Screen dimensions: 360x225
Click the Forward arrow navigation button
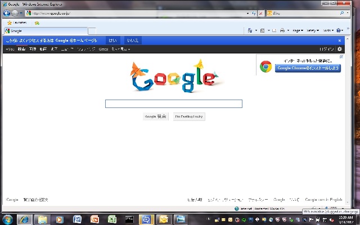click(x=15, y=13)
